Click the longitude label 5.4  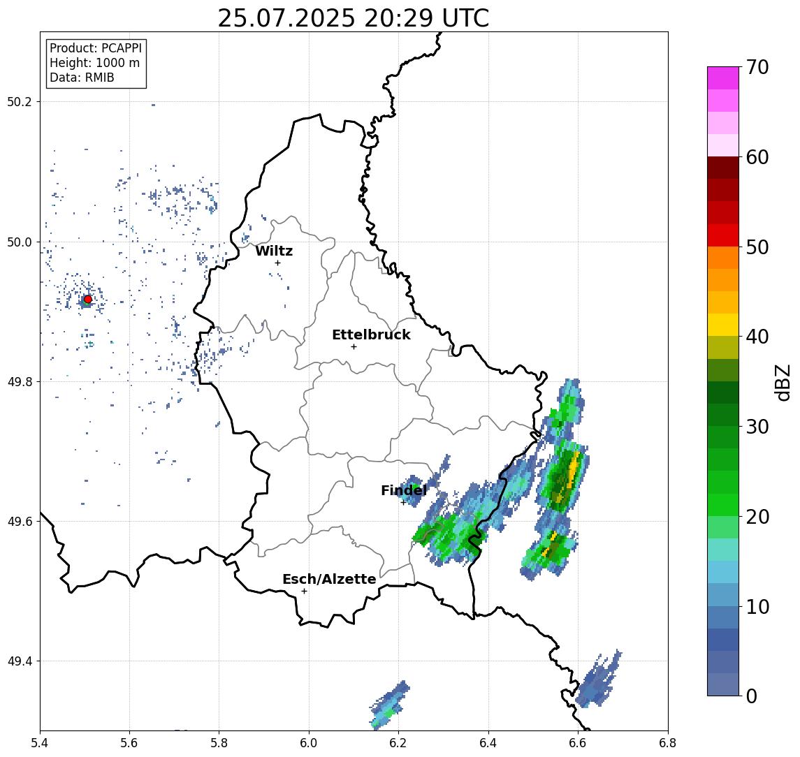click(x=40, y=743)
